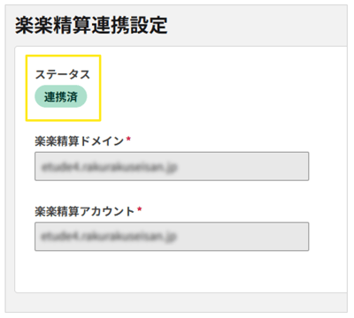Click the blurred domain text in ドメイン field
The image size is (354, 318).
coord(109,167)
